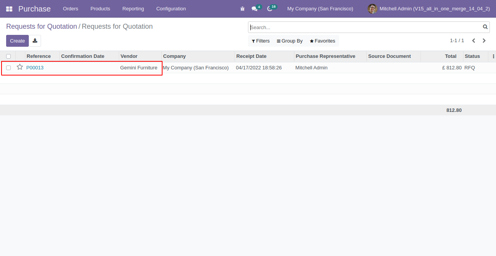The width and height of the screenshot is (496, 256).
Task: Open the Group By dropdown
Action: click(x=290, y=41)
